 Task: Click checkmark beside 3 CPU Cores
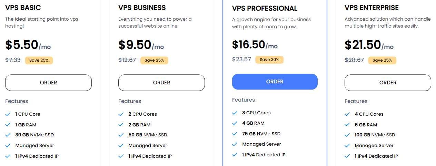point(235,113)
